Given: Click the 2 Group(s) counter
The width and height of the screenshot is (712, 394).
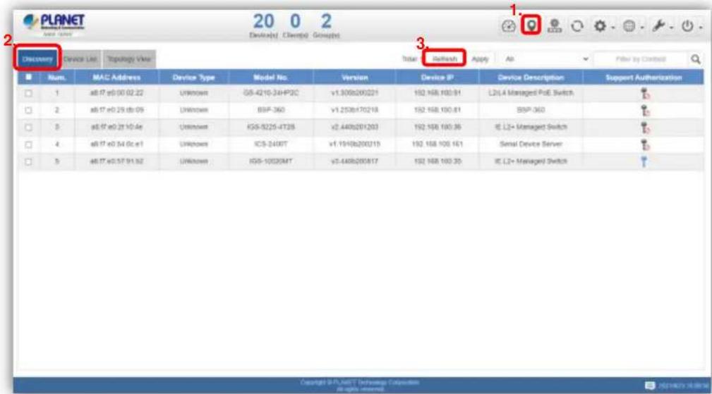Looking at the screenshot, I should [x=326, y=25].
